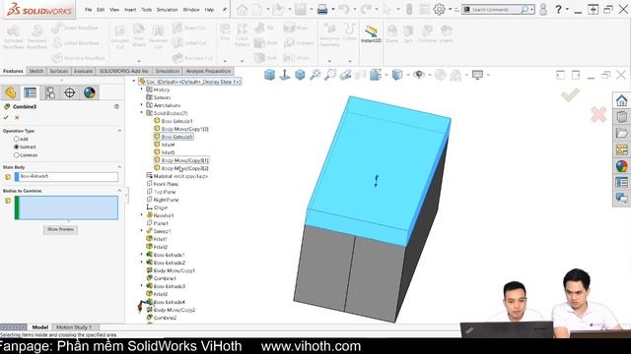Switch to the Evaluate tab
Screen dimensions: 631x354
coord(83,71)
